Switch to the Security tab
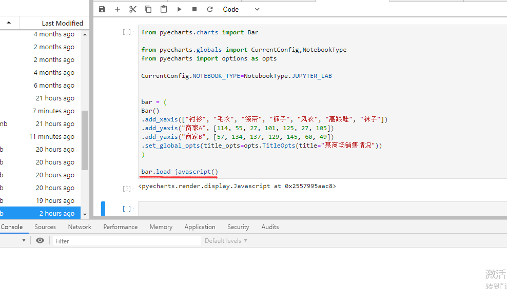Viewport: 507px width, 289px height. tap(238, 227)
